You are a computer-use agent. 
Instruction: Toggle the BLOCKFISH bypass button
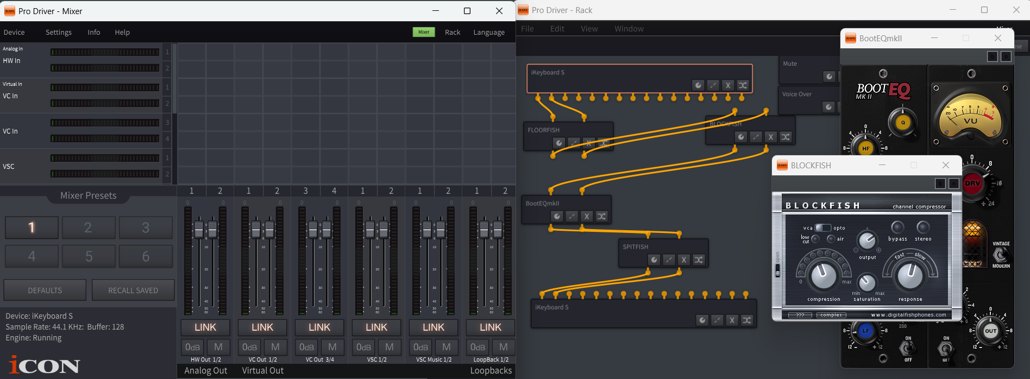897,227
